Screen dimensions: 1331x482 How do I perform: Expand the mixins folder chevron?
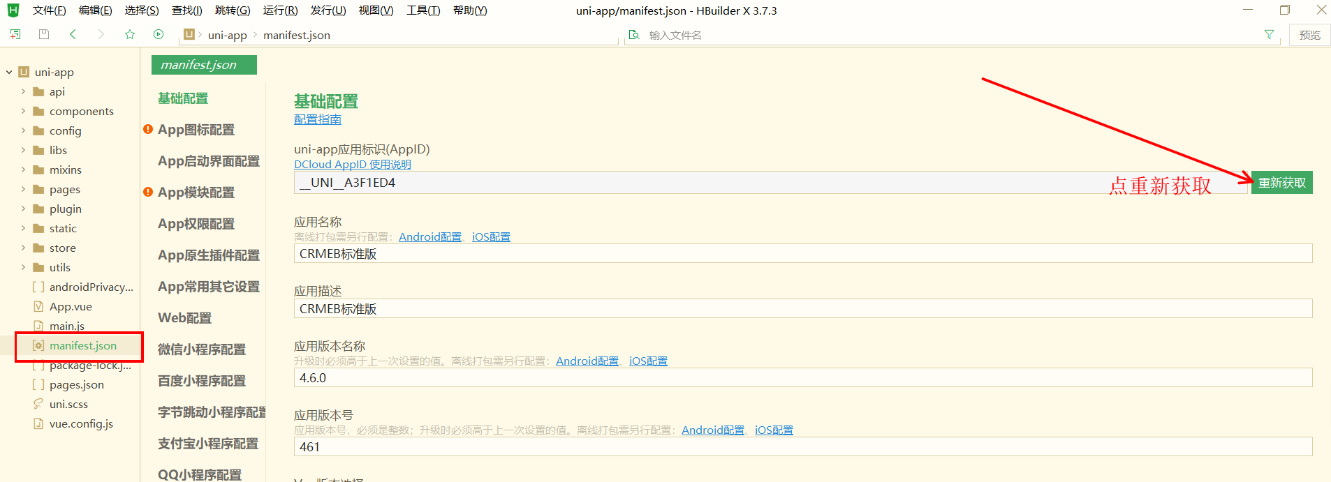point(23,170)
